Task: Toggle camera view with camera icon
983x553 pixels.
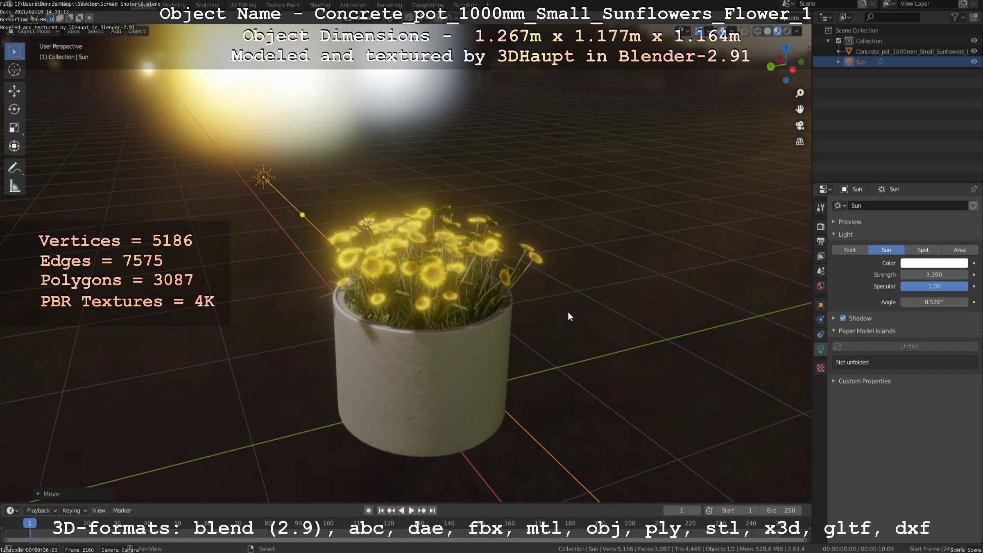Action: tap(800, 125)
